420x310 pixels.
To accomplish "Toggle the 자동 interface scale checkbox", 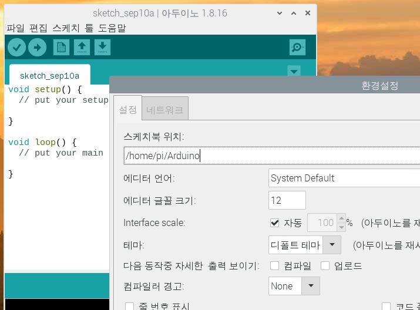I will [274, 223].
